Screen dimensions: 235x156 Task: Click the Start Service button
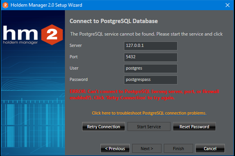[x=149, y=127]
